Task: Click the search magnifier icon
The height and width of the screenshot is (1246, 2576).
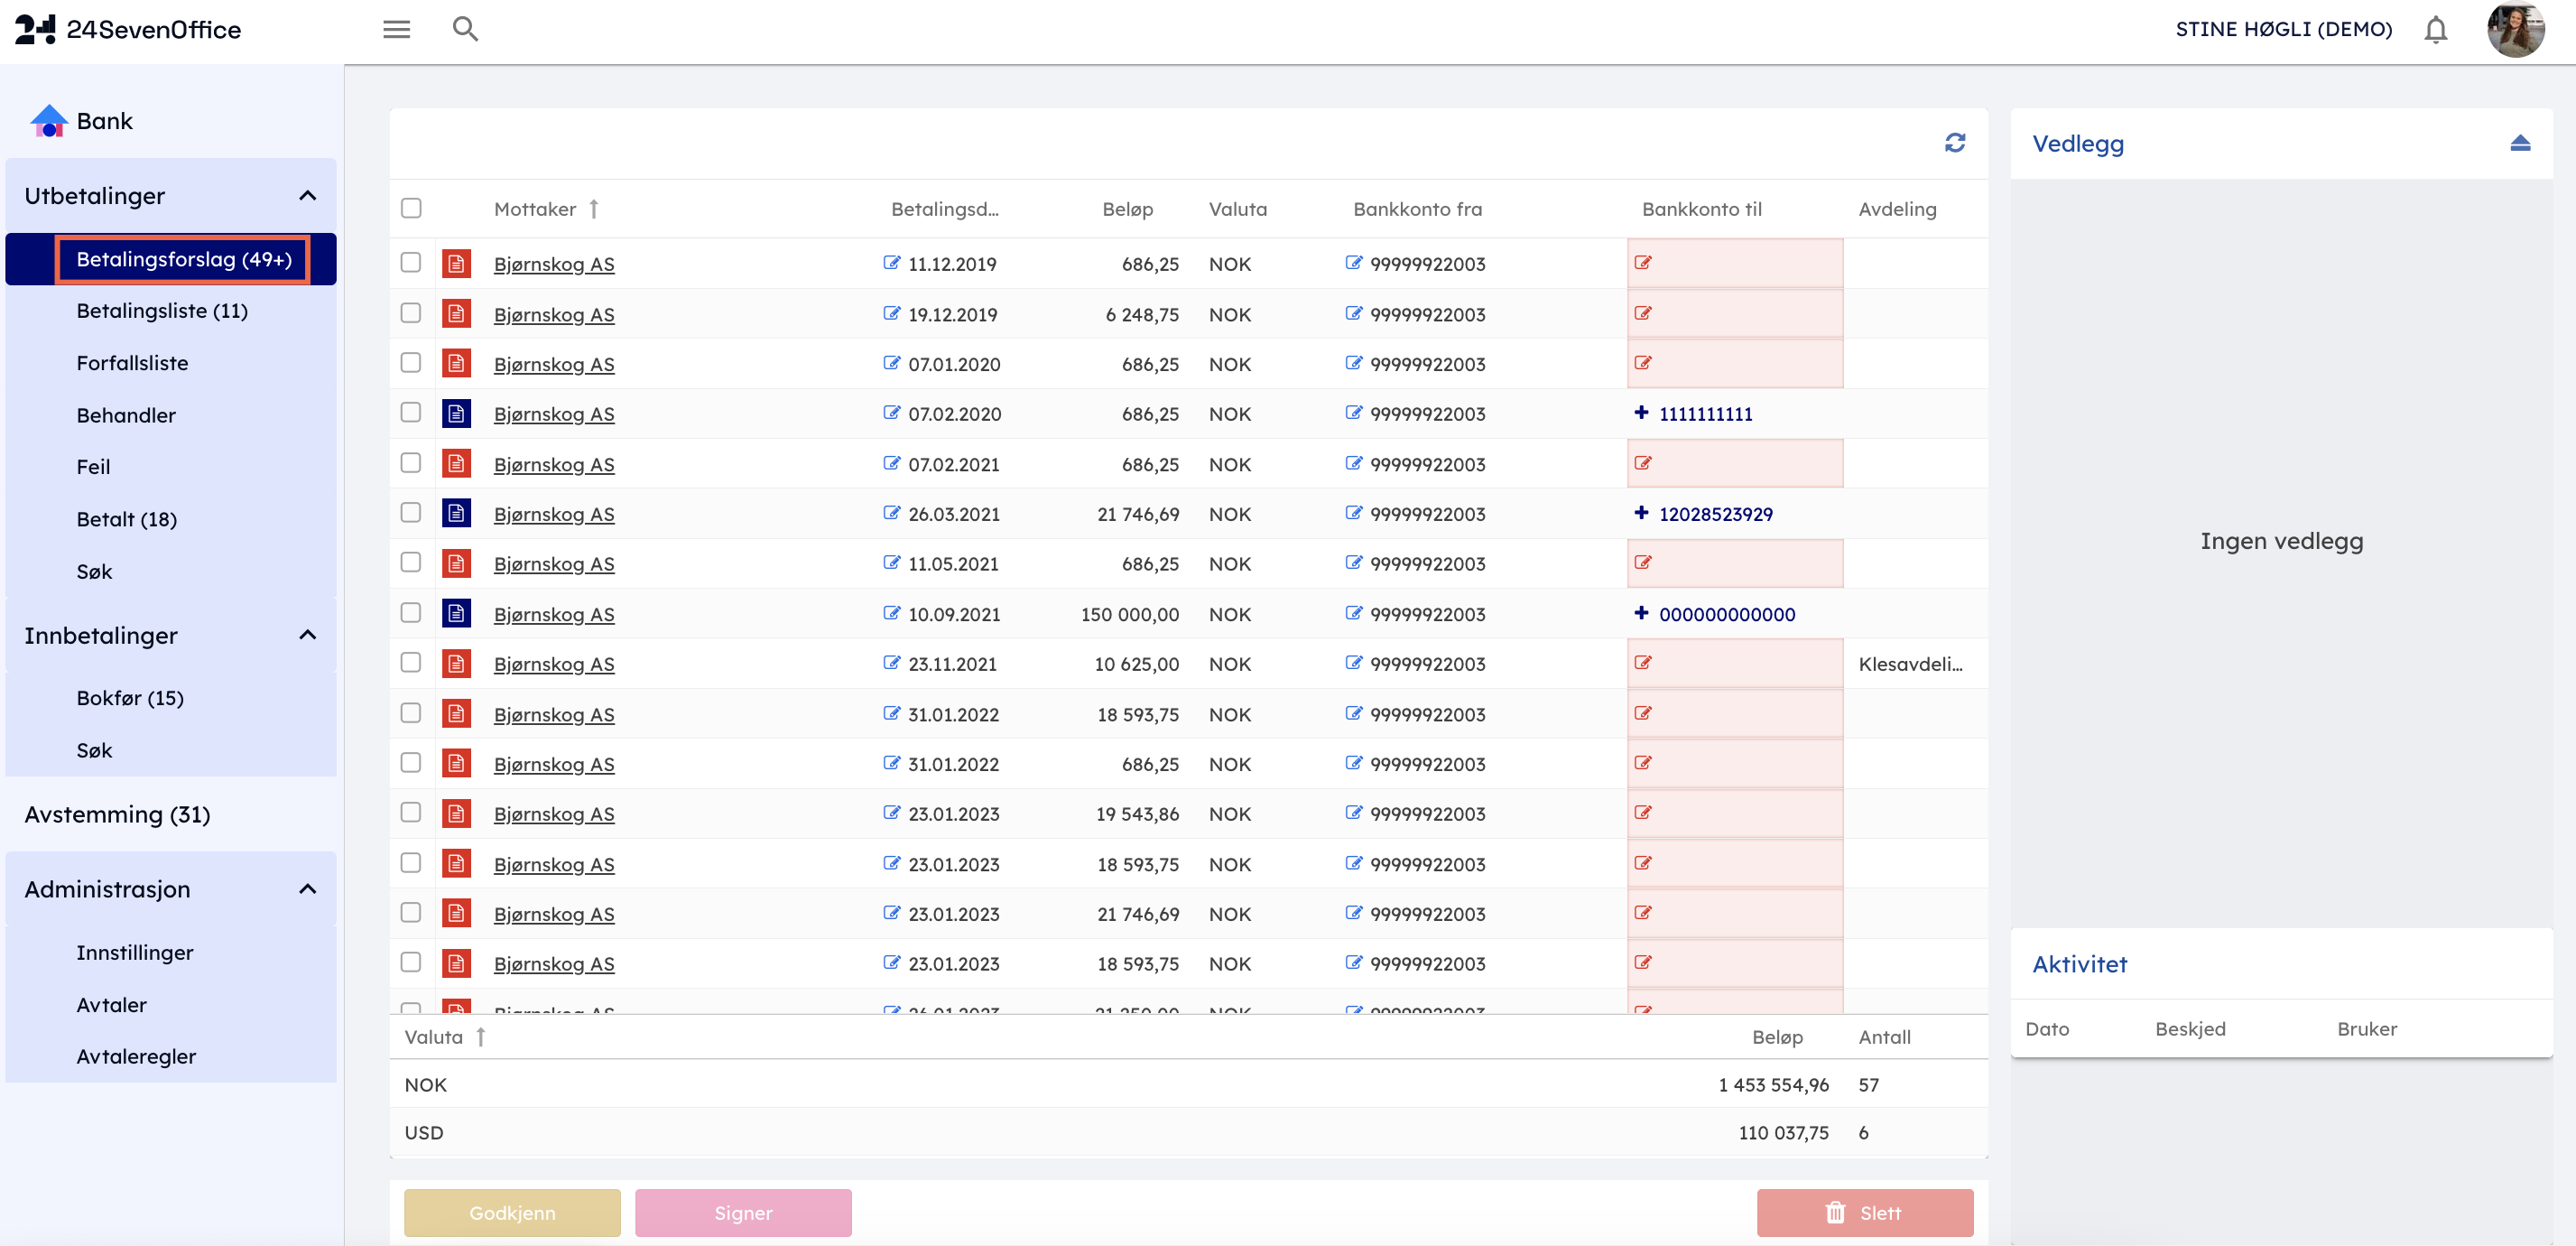Action: pyautogui.click(x=465, y=29)
